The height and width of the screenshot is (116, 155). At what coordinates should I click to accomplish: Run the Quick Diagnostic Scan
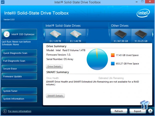click(19, 53)
